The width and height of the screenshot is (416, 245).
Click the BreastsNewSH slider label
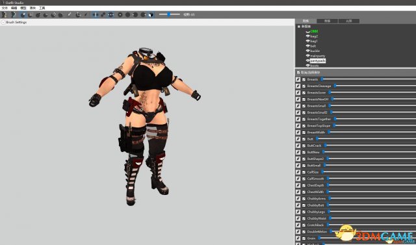pyautogui.click(x=318, y=99)
